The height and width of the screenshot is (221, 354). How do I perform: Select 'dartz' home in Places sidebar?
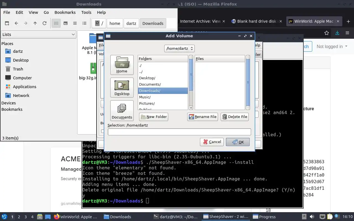18,51
